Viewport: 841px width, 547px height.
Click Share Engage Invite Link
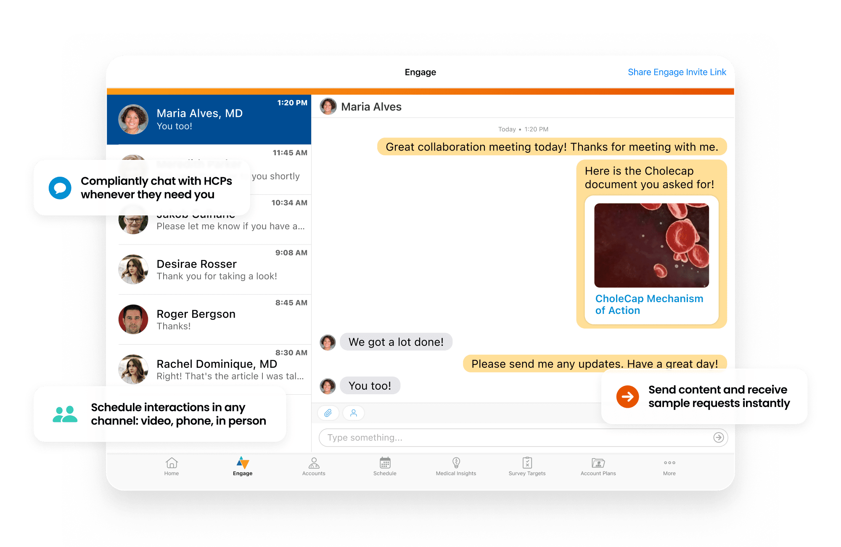(677, 72)
